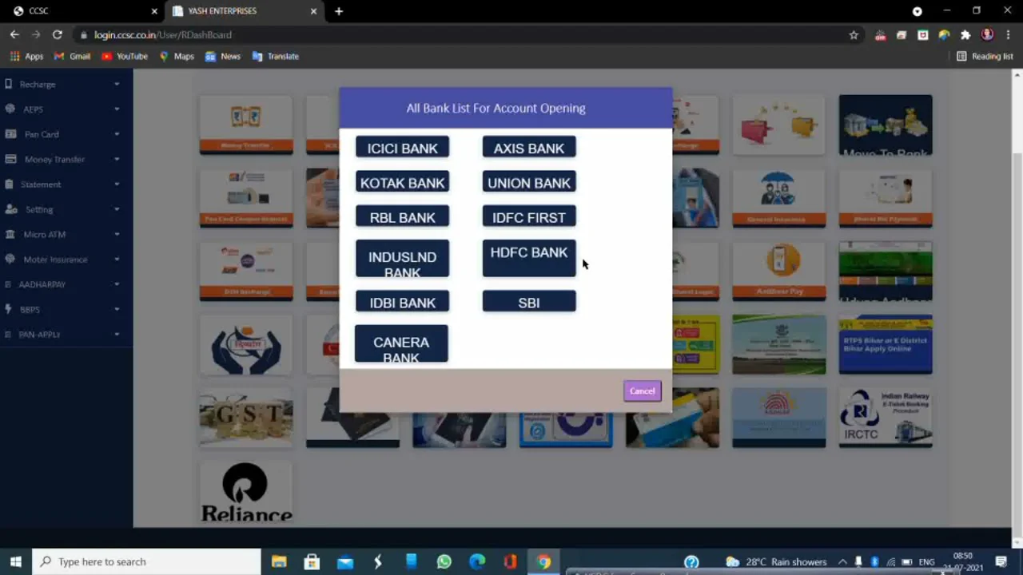
Task: Open the Chrome three-dot menu
Action: 1008,34
